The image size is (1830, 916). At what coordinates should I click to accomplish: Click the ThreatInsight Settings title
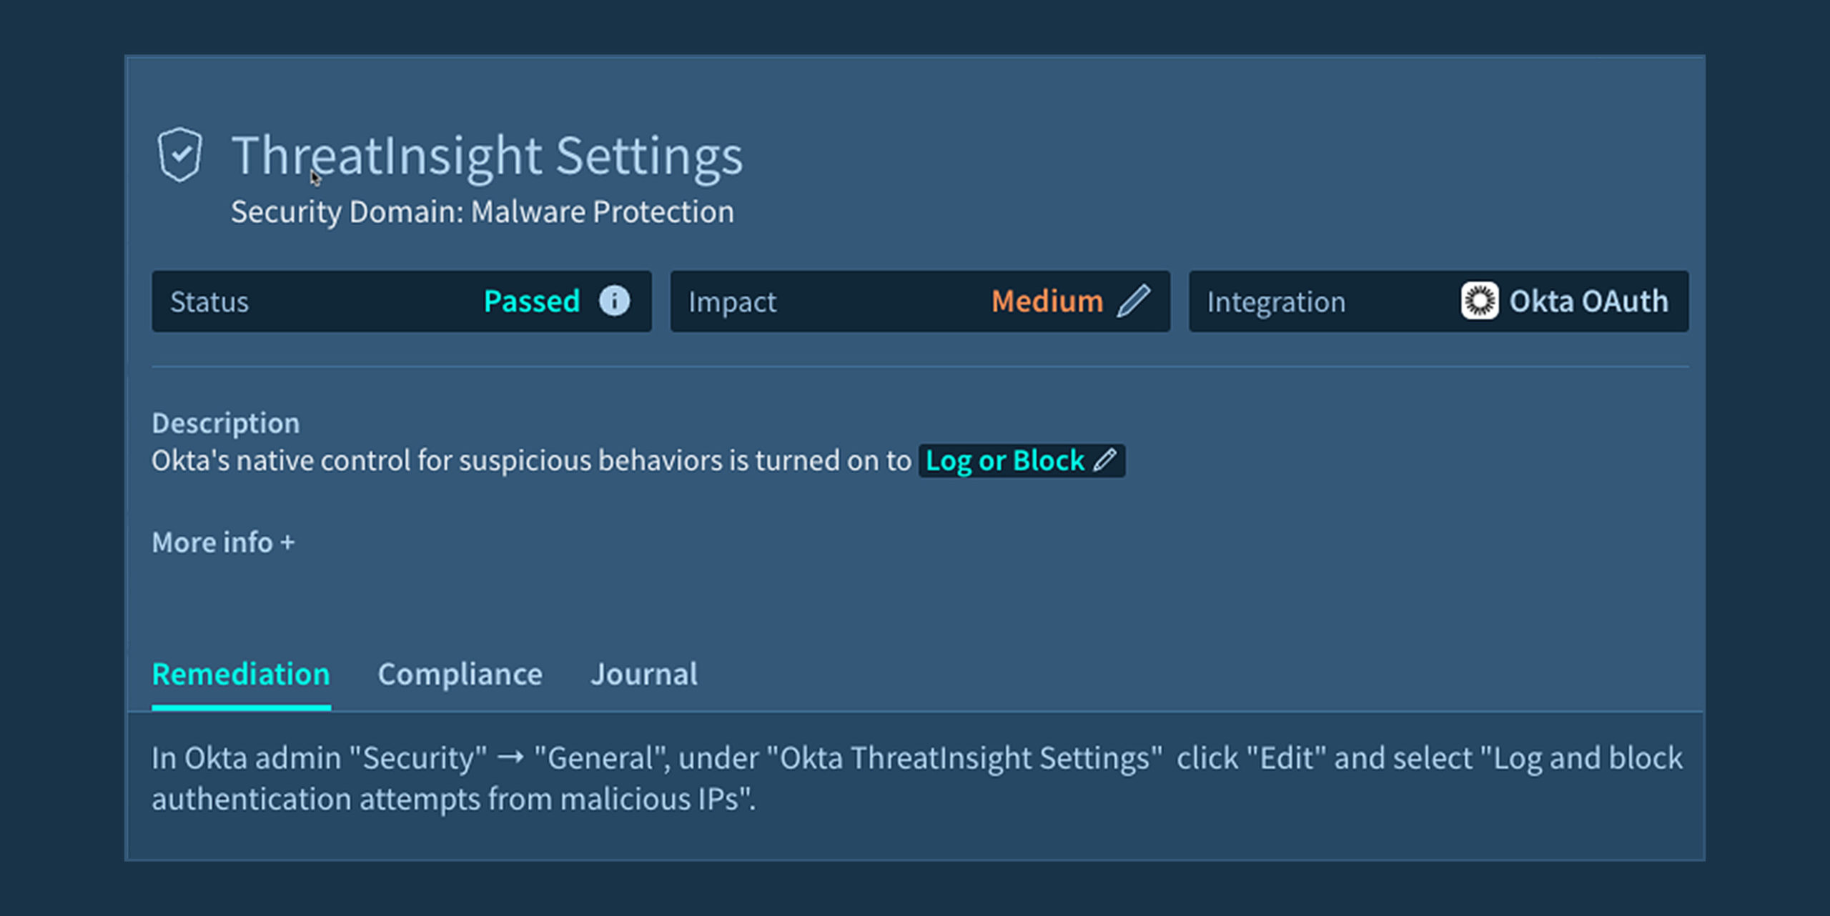click(x=487, y=155)
